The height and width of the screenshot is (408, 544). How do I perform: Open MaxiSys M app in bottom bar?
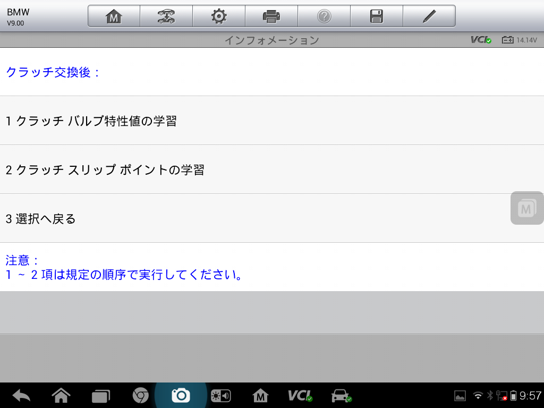click(260, 395)
